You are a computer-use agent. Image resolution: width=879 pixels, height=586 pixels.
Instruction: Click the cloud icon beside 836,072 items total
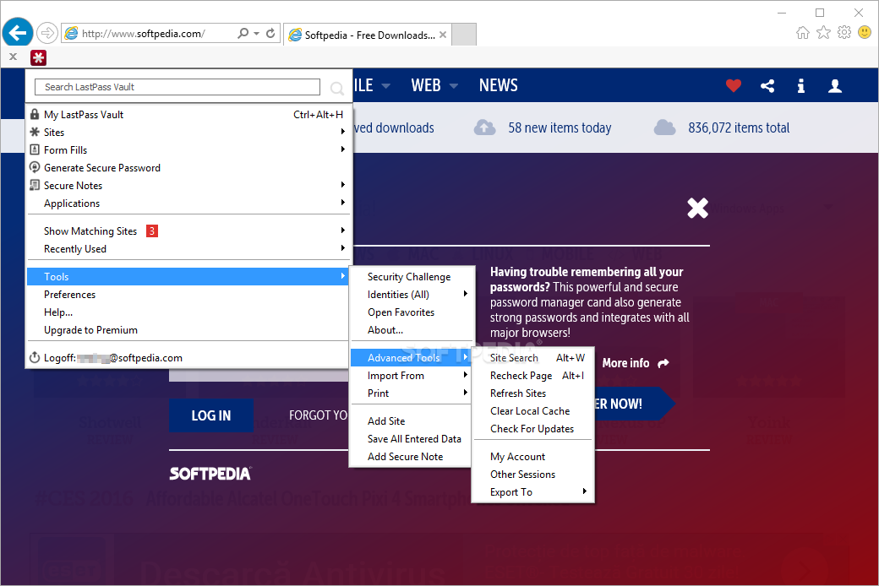point(665,128)
